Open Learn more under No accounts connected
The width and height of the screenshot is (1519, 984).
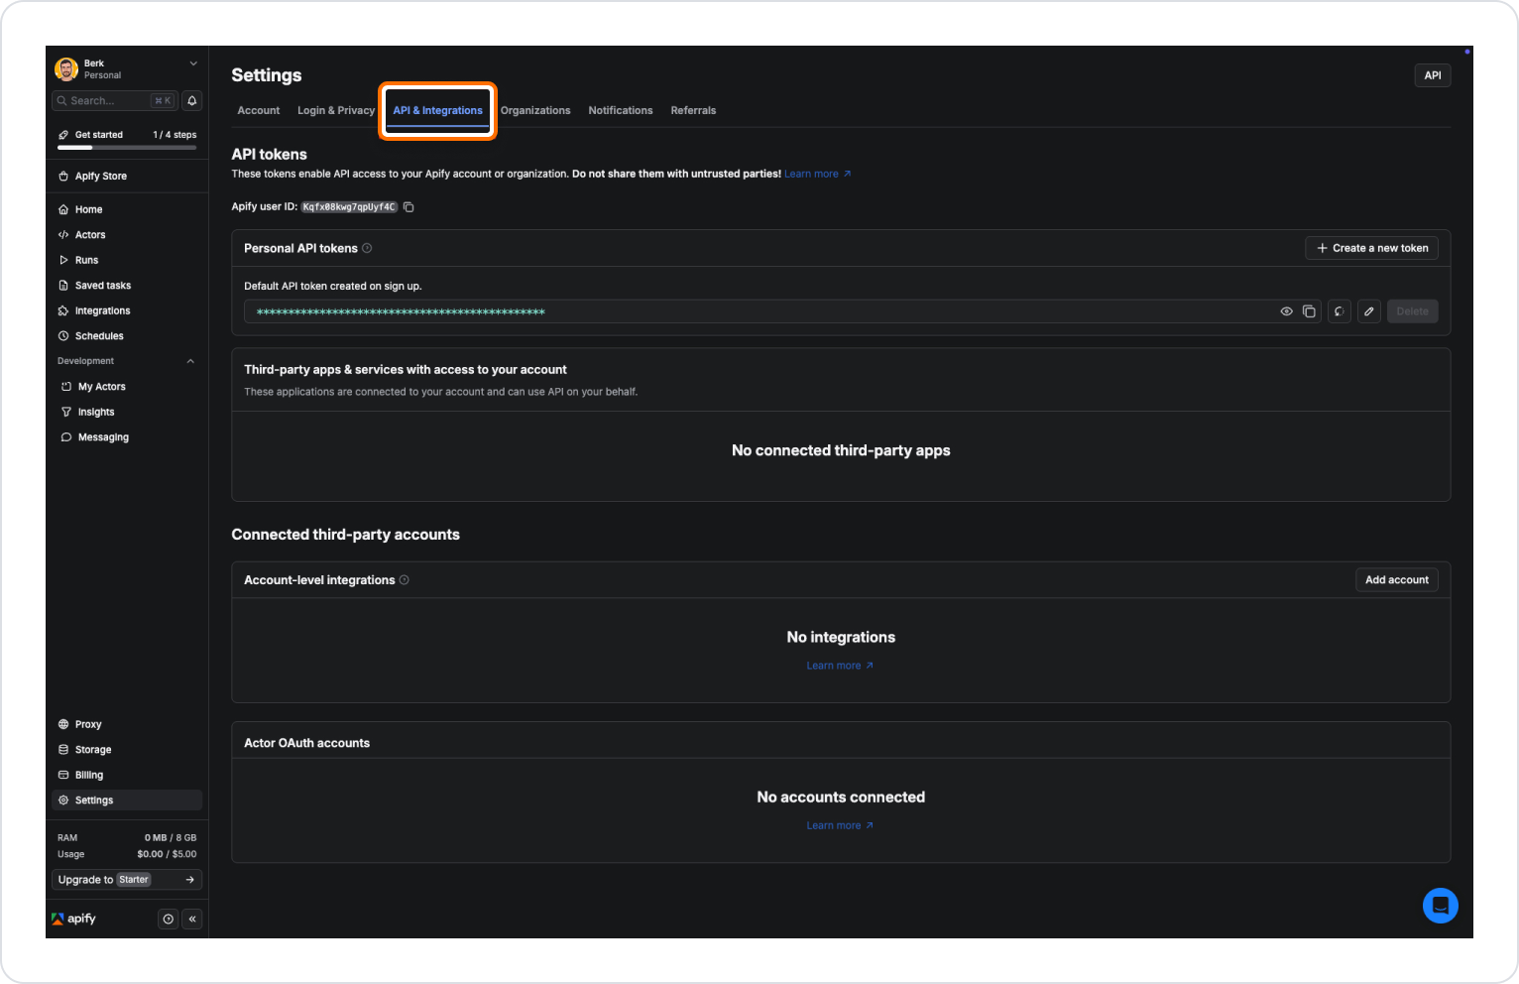[x=840, y=825]
